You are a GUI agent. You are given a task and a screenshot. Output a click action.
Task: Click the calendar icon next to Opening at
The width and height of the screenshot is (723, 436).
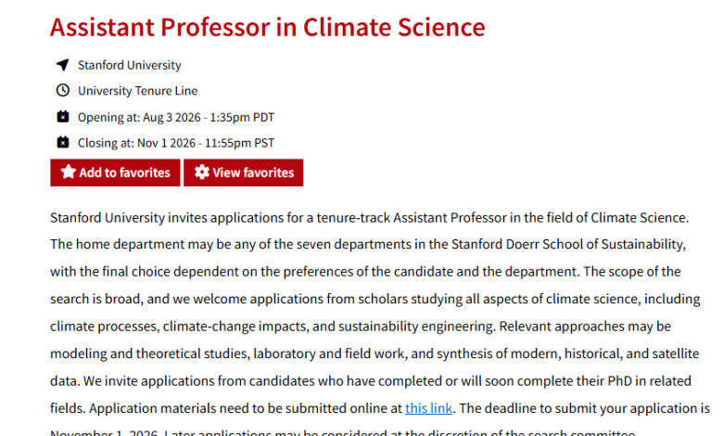coord(63,117)
